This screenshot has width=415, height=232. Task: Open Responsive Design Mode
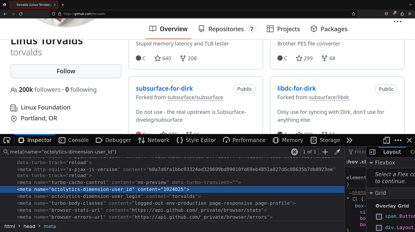pyautogui.click(x=386, y=140)
